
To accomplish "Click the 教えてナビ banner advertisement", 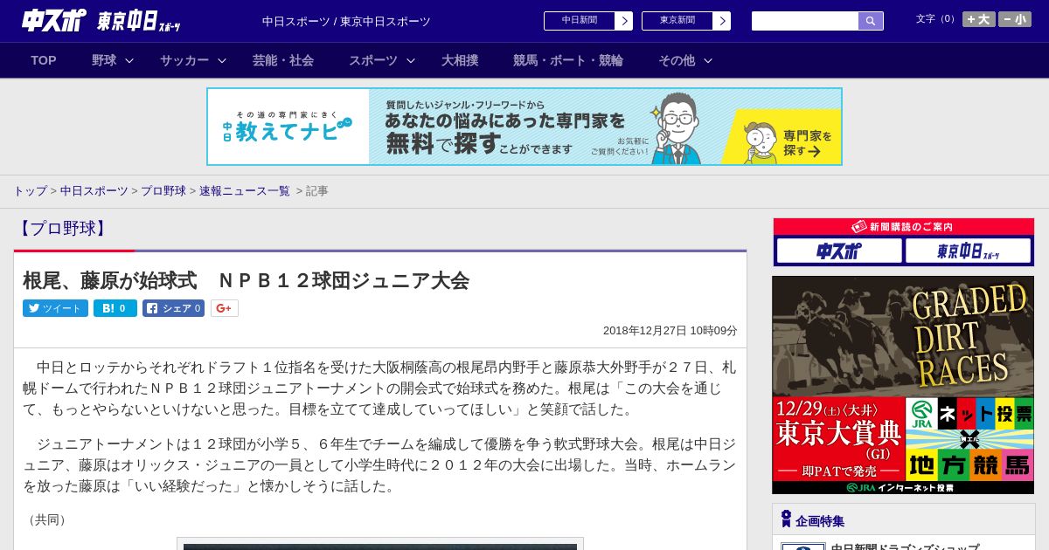I will 524,127.
